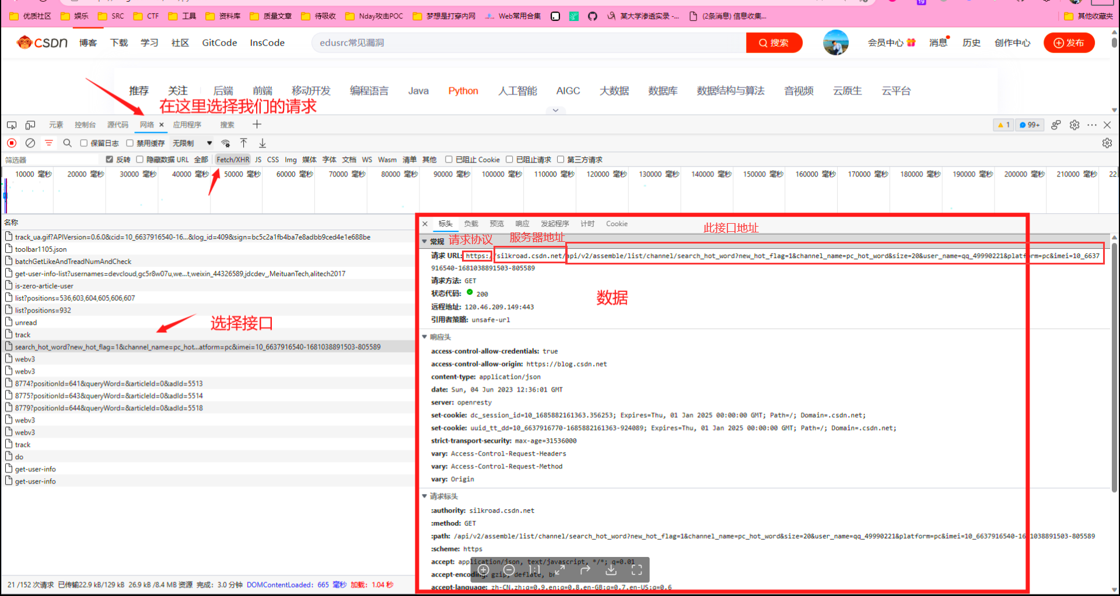Screen dimensions: 1120x596
Task: Open the network search magnifier icon
Action: (x=68, y=143)
